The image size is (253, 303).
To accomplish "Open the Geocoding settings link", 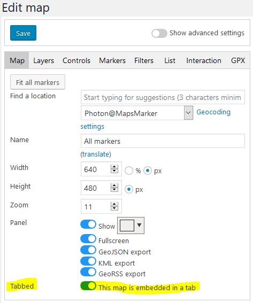I will coord(213,112).
